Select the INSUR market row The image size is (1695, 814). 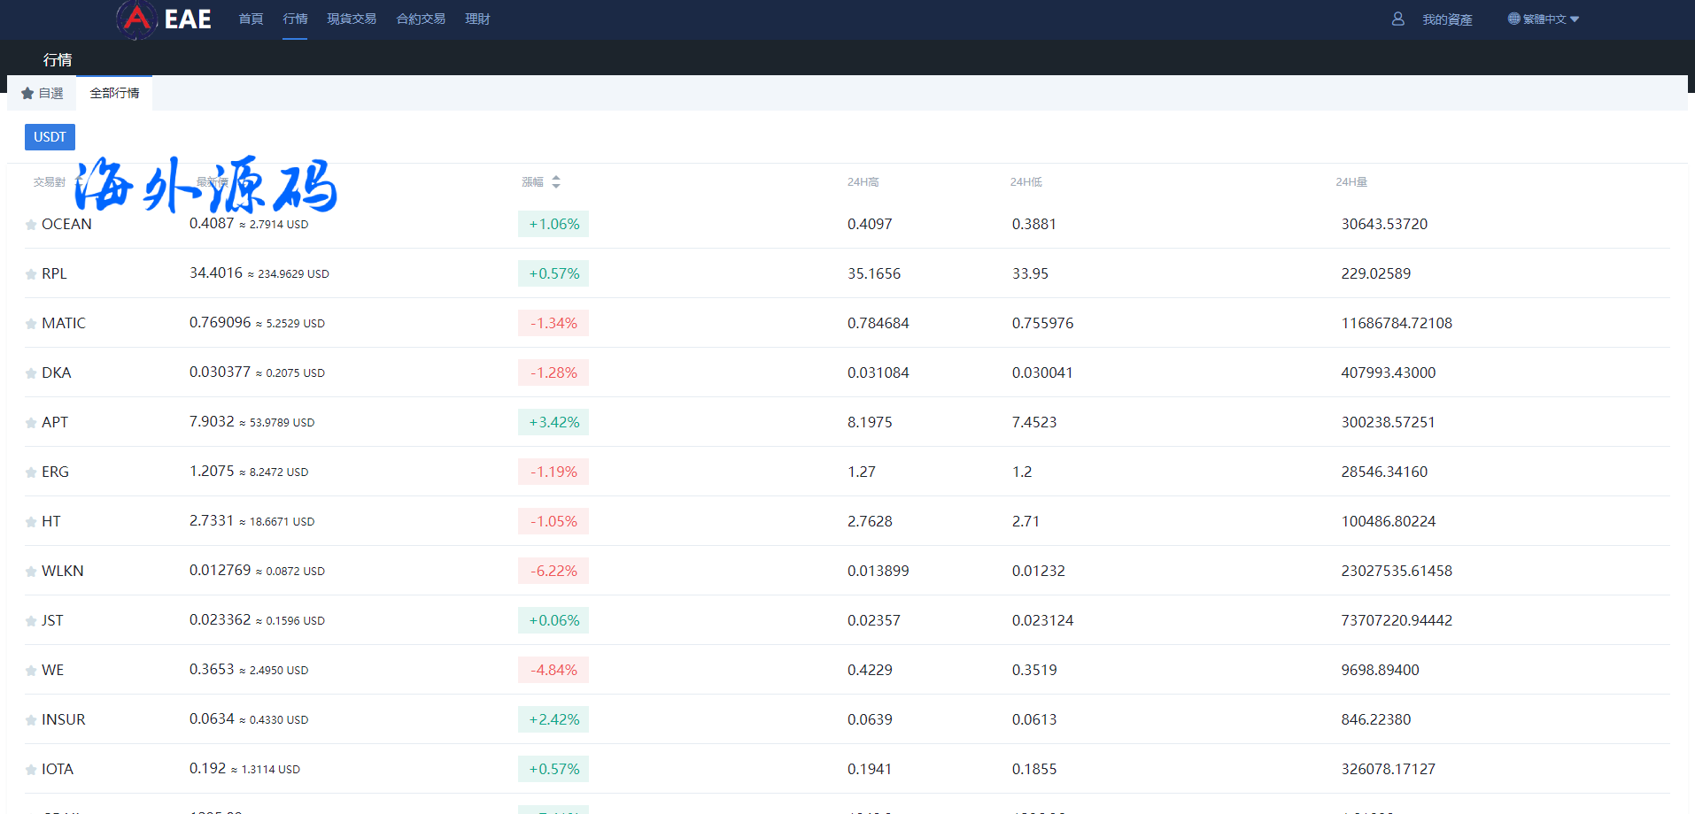64,719
